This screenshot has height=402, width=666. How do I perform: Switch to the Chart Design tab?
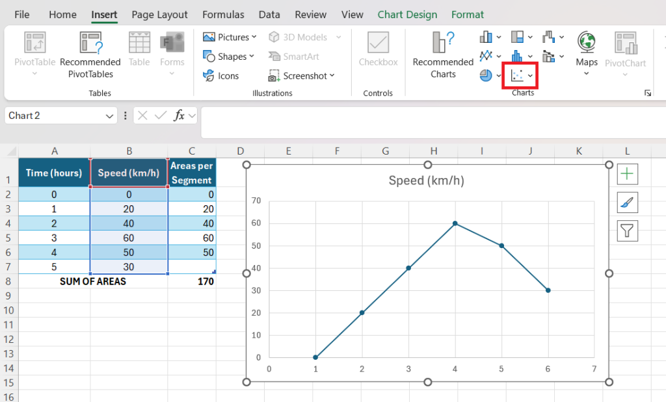click(407, 14)
